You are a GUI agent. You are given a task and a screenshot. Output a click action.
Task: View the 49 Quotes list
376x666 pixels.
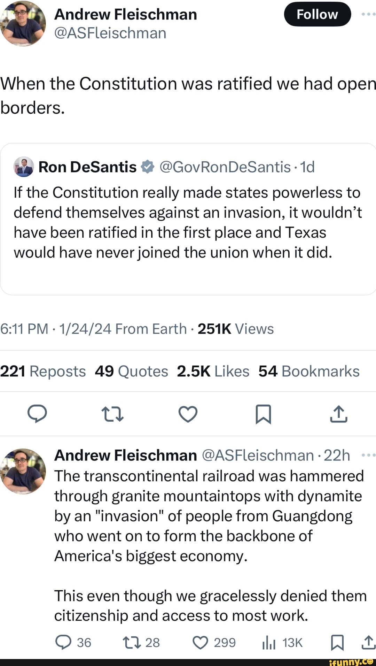click(131, 371)
